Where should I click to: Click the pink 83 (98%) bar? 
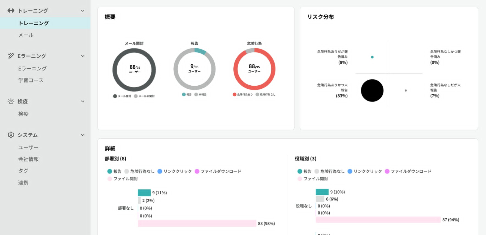click(197, 223)
